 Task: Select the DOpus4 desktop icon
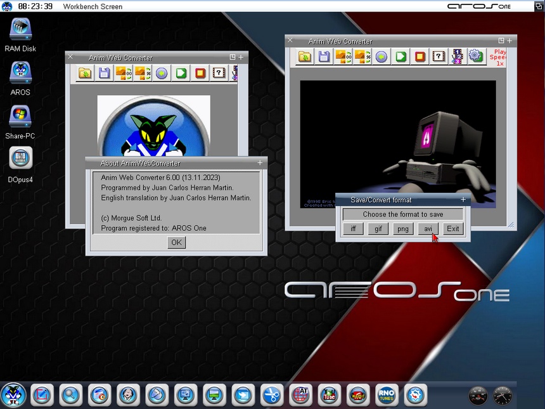(x=20, y=164)
